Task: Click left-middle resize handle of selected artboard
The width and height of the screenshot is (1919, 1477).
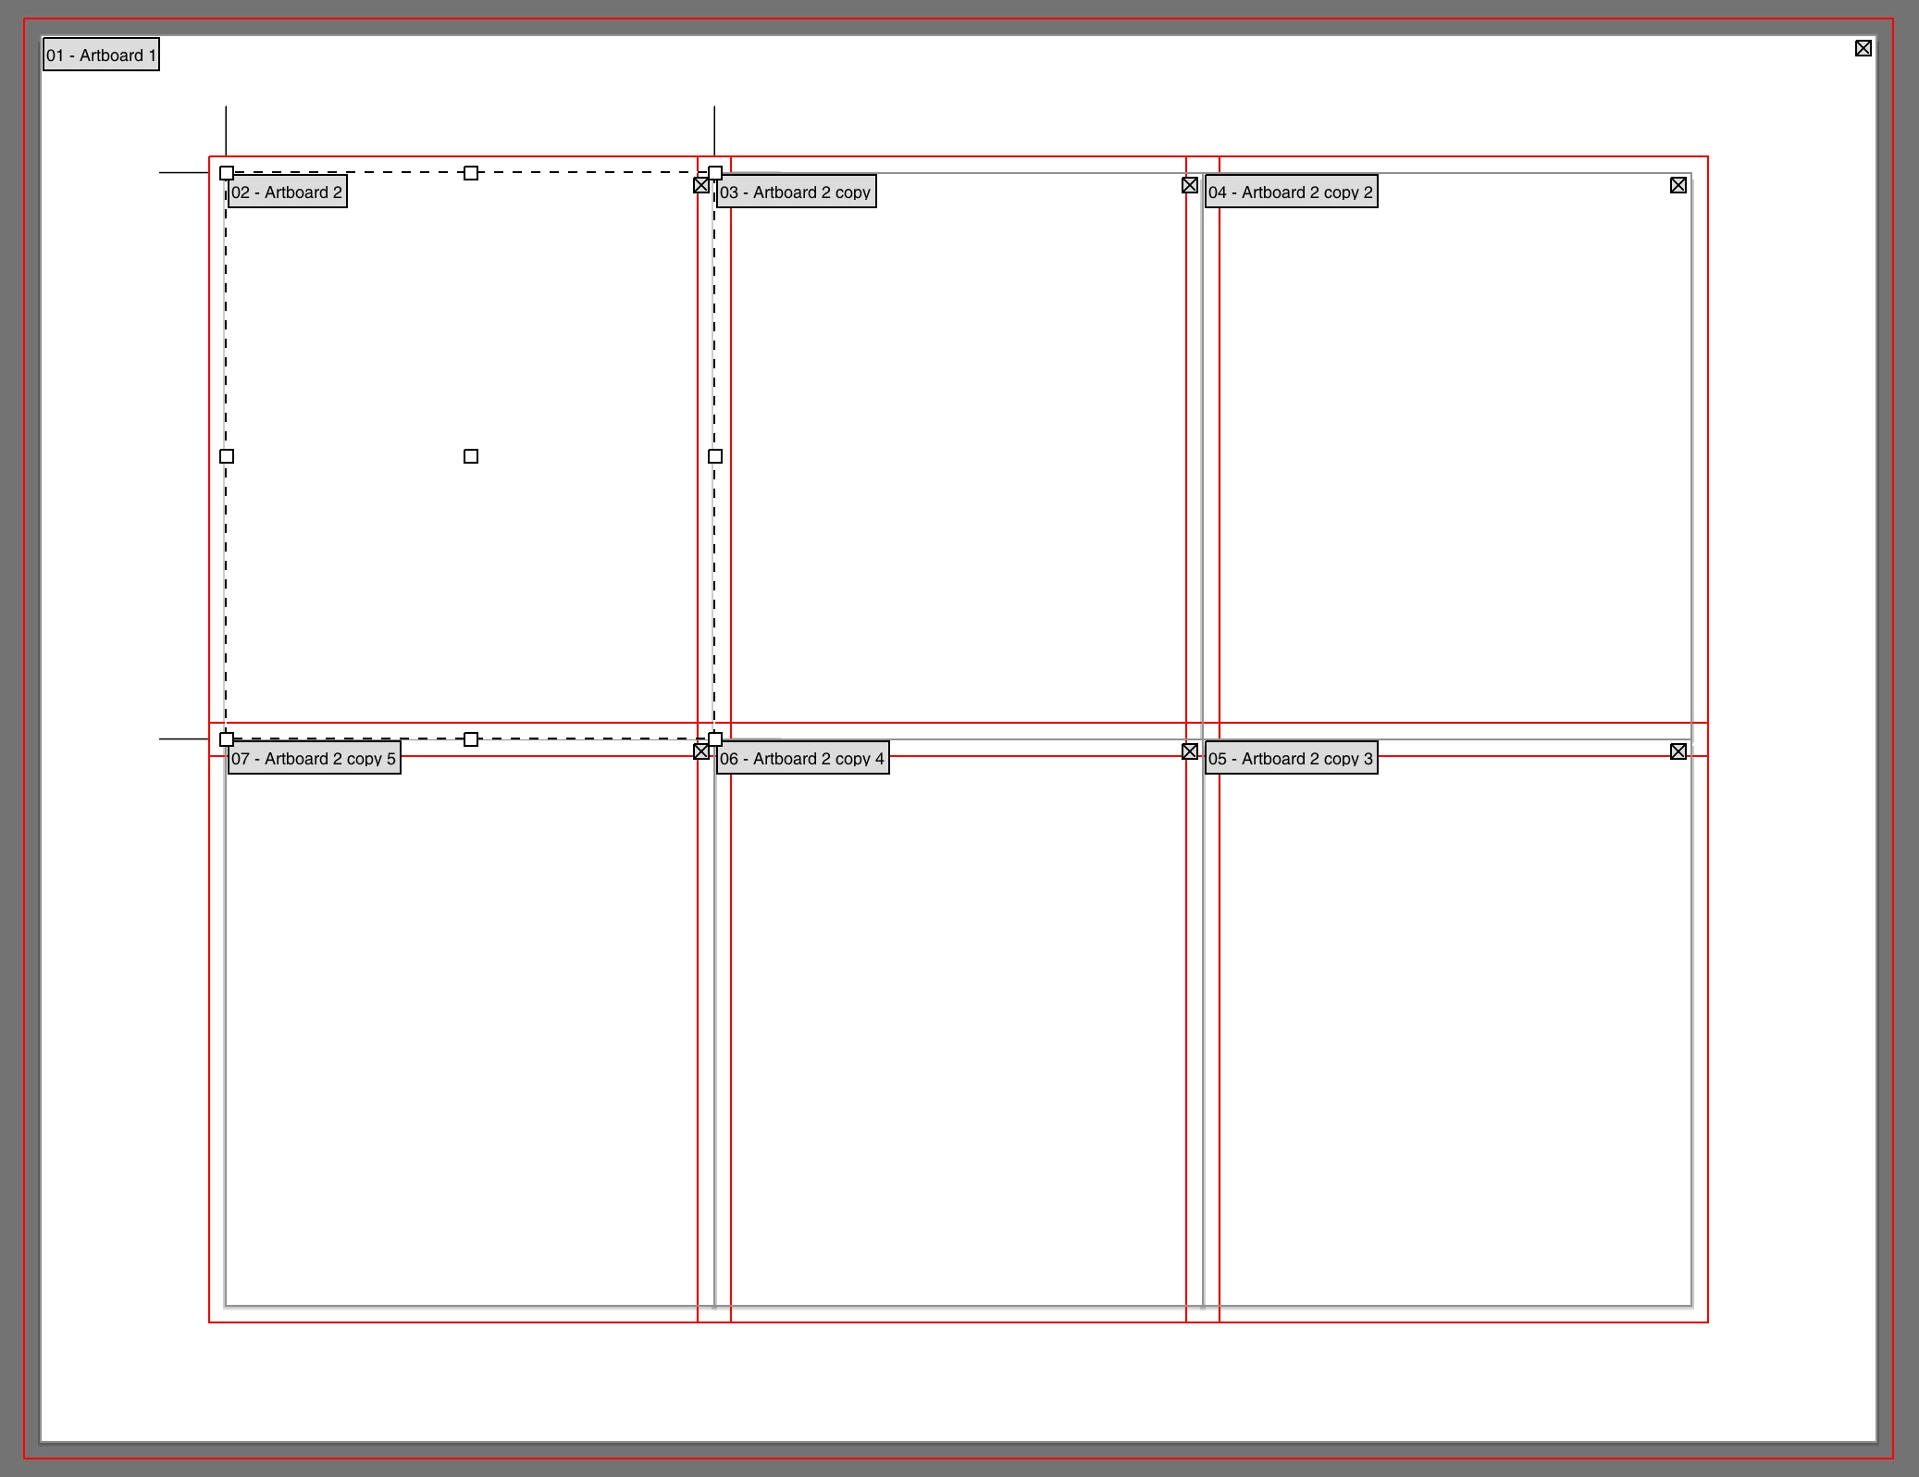Action: coord(227,456)
